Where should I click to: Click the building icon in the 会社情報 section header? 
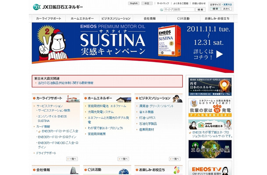(74, 170)
